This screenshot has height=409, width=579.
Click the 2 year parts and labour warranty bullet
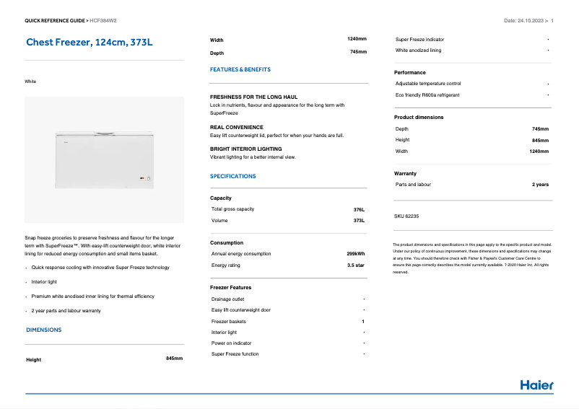tap(66, 310)
